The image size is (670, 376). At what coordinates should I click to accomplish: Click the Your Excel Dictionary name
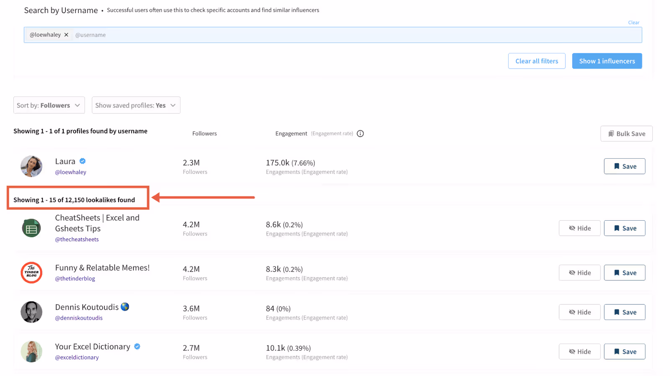[x=93, y=346]
